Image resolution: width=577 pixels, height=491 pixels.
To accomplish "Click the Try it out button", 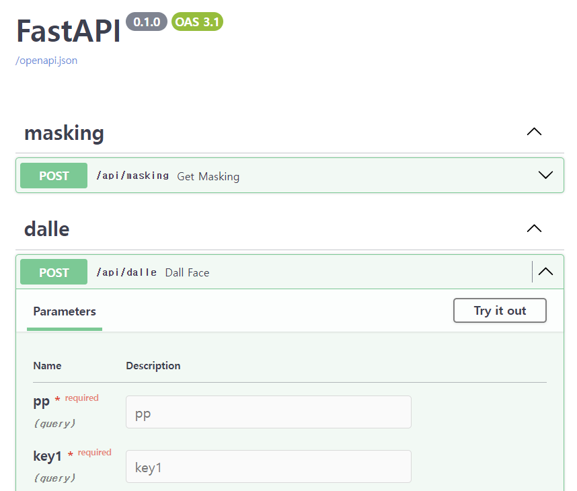I will (x=500, y=311).
